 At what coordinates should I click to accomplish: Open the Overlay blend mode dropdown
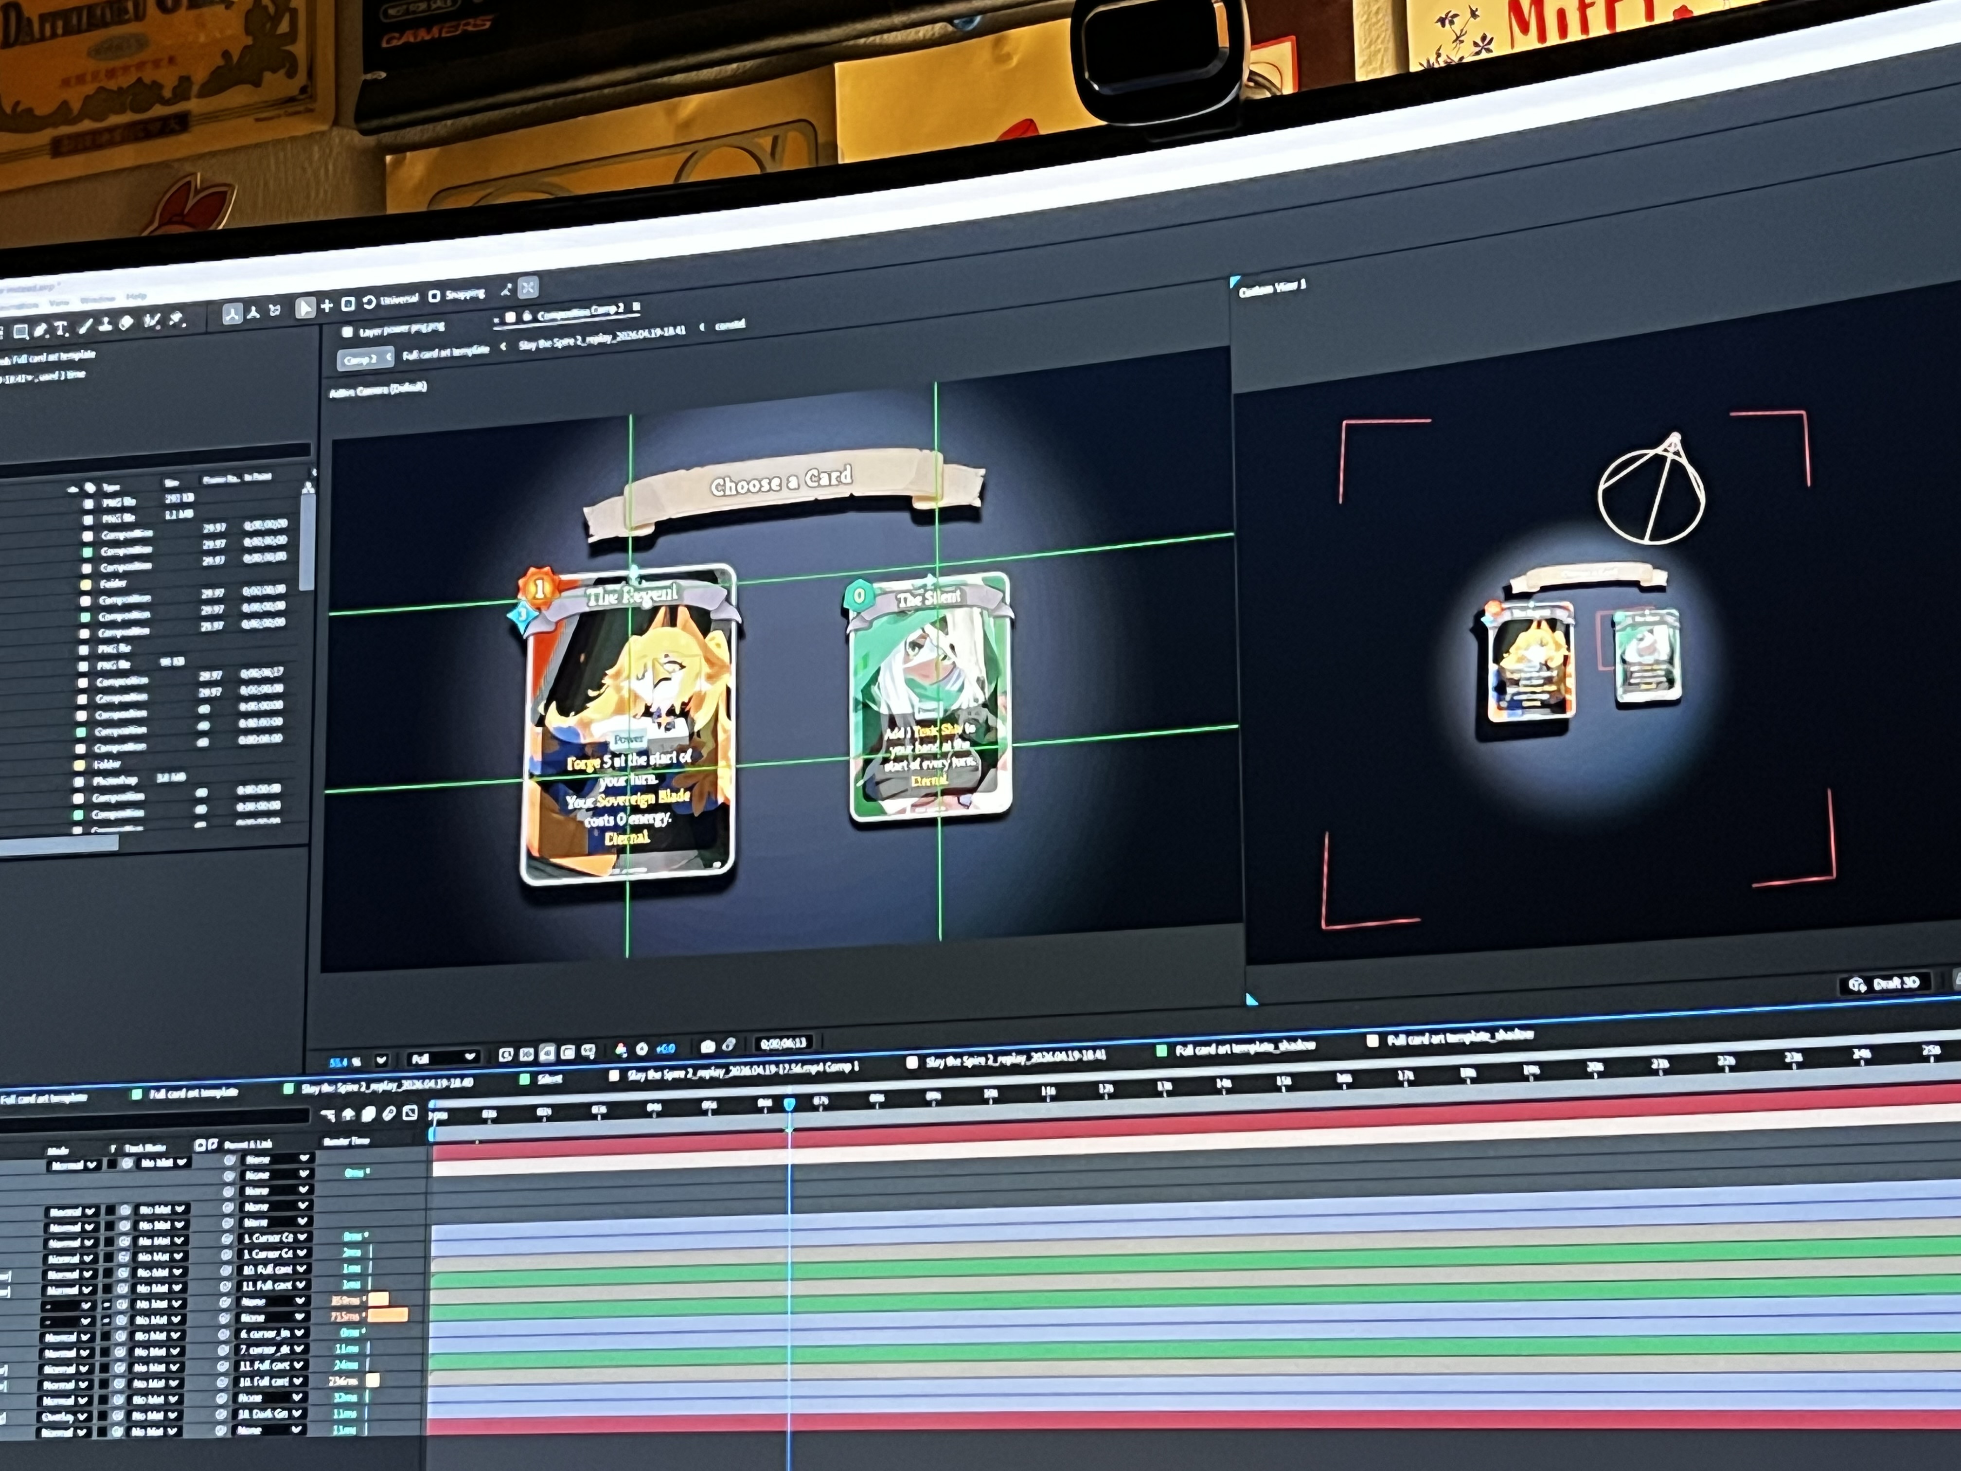[65, 1417]
